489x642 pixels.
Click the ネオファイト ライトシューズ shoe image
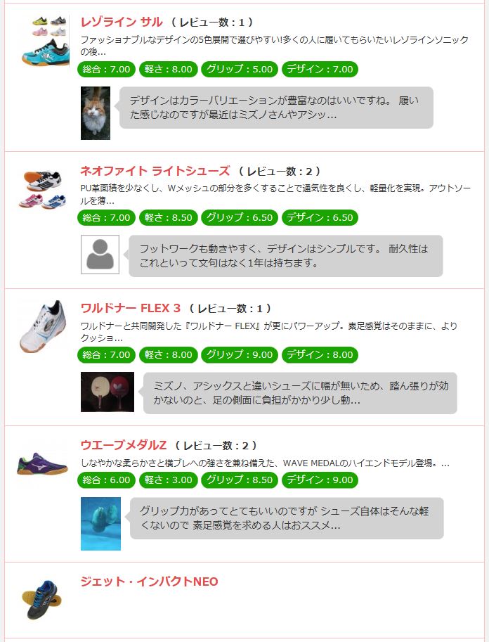pyautogui.click(x=43, y=189)
